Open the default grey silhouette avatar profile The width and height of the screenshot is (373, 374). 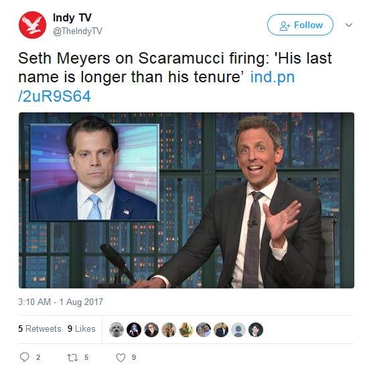pyautogui.click(x=238, y=330)
